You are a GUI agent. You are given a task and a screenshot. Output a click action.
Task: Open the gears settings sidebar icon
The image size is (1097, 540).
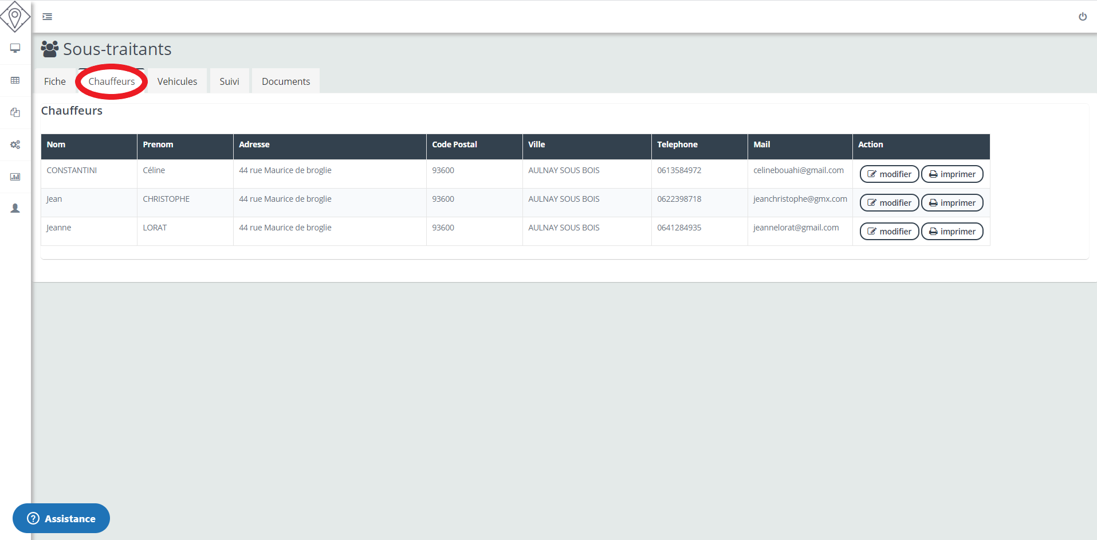pyautogui.click(x=15, y=144)
